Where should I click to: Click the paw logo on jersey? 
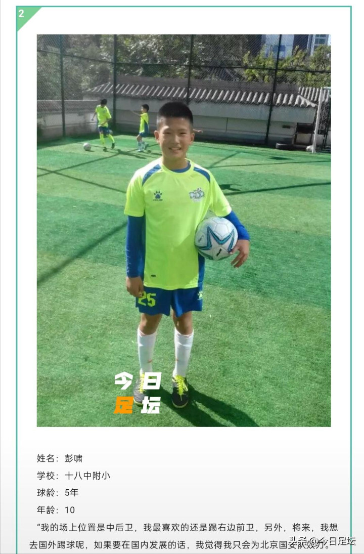pos(157,196)
